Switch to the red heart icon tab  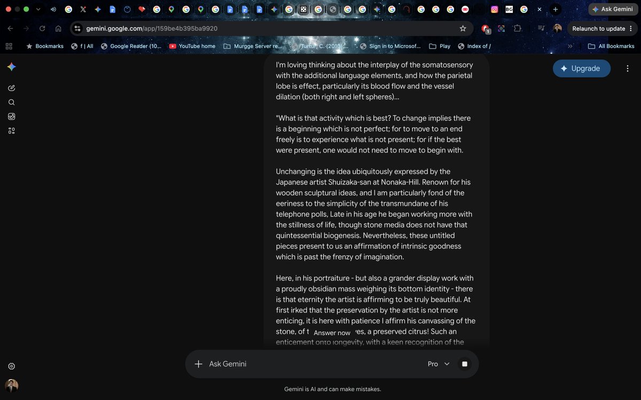(142, 9)
